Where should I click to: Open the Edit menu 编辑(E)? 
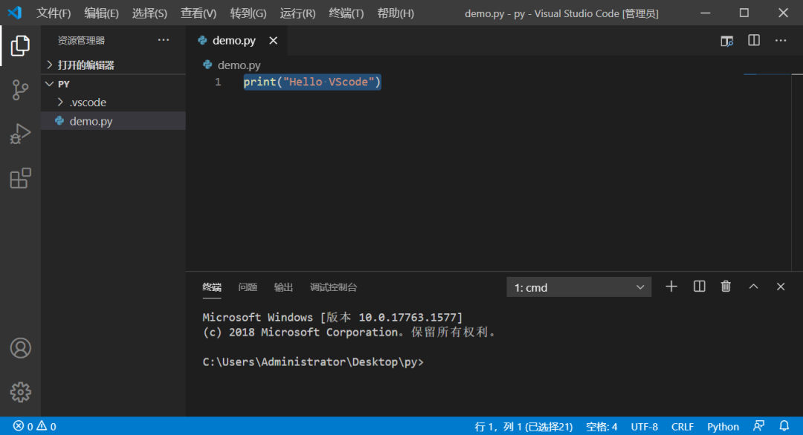coord(101,13)
